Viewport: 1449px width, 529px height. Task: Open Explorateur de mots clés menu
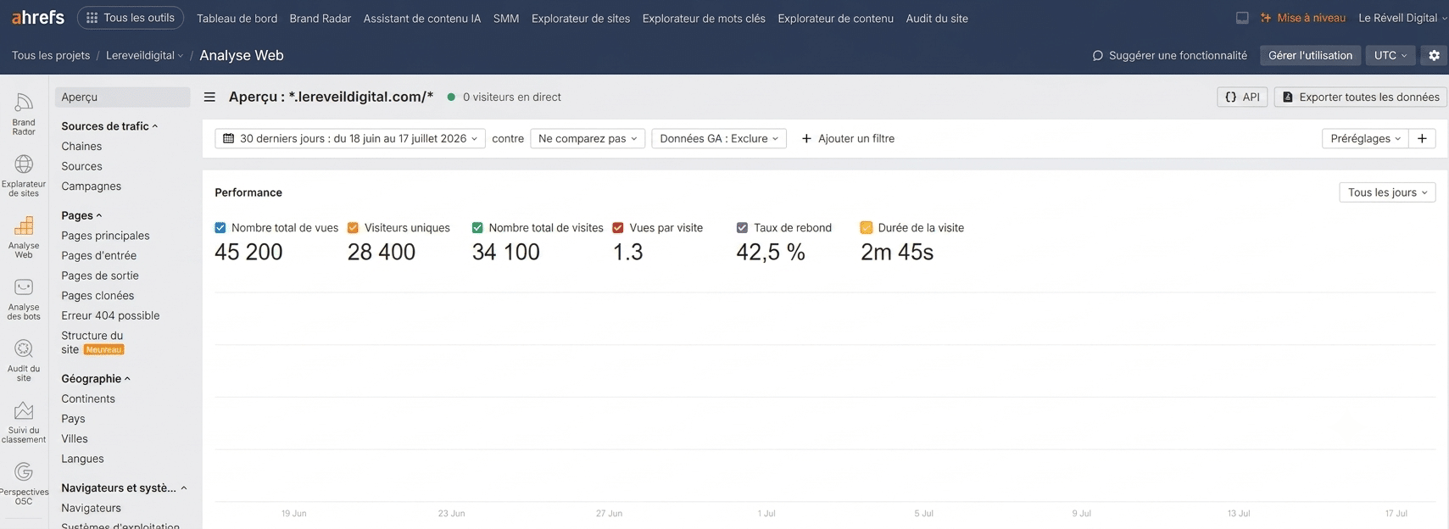pyautogui.click(x=704, y=18)
